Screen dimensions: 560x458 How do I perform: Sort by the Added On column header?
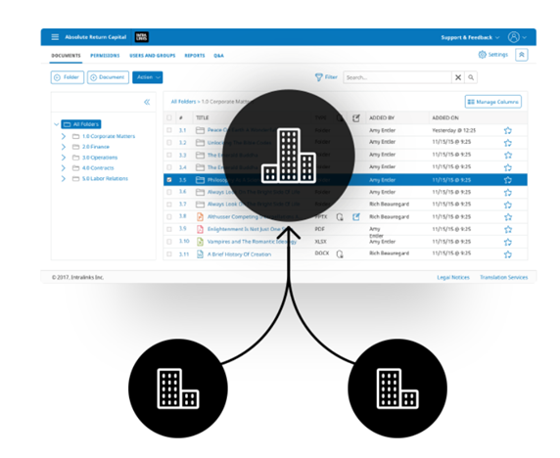tap(445, 117)
